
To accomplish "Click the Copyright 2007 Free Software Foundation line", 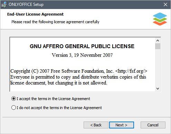I will 79,71.
